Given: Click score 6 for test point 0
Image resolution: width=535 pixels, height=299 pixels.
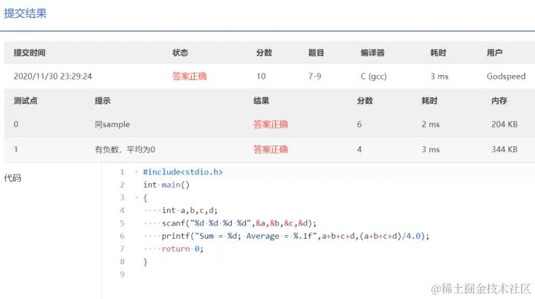Looking at the screenshot, I should click(x=360, y=125).
